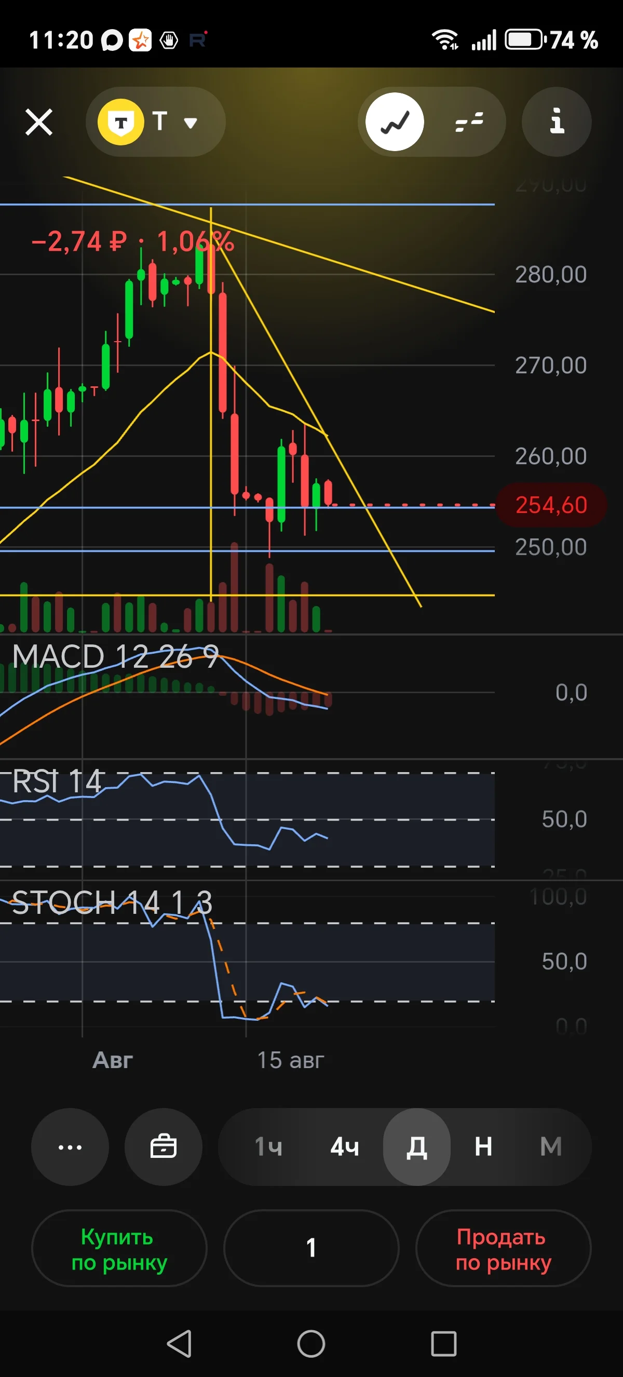Tap Продать по рынку button
The image size is (623, 1377).
tap(503, 1248)
